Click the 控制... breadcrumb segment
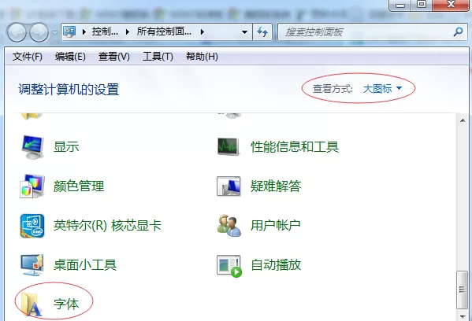 point(105,31)
